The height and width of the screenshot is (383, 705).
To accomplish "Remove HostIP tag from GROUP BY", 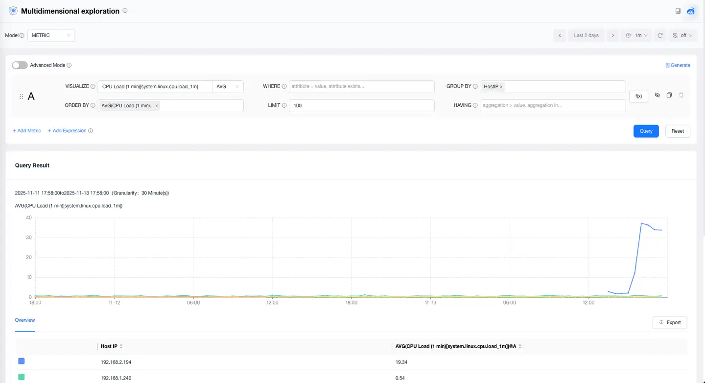I will 501,87.
